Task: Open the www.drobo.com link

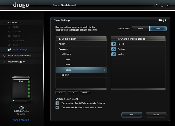Action: [x=21, y=120]
